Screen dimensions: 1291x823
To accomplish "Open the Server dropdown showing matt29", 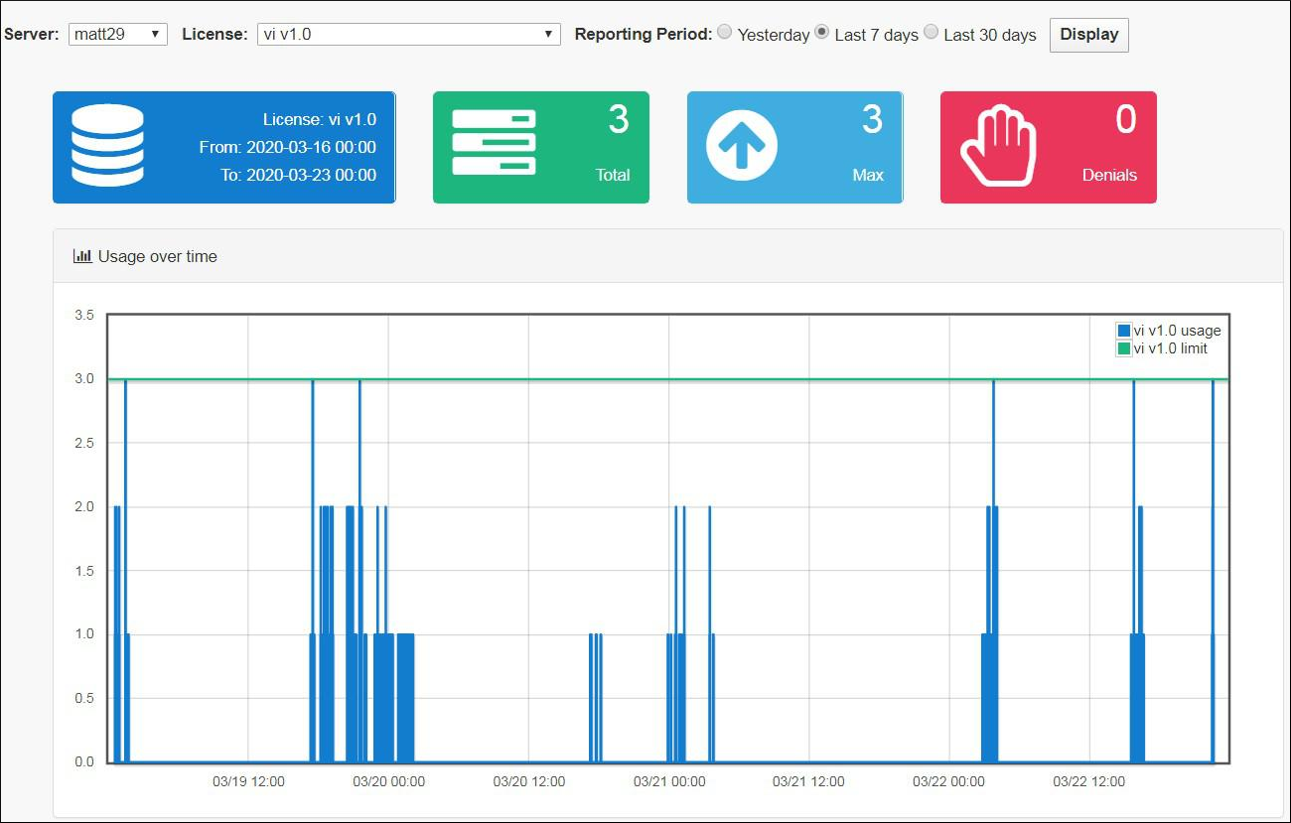I will (117, 33).
